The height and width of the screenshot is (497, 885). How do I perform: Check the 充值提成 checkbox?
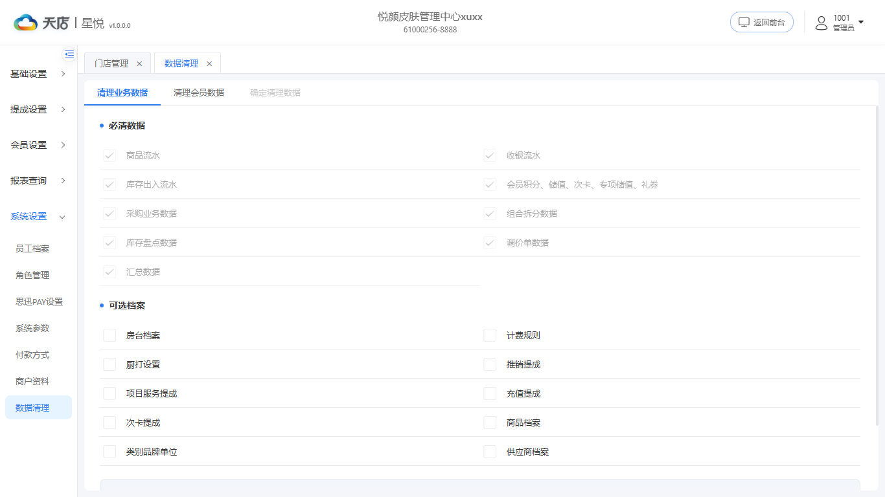(490, 393)
